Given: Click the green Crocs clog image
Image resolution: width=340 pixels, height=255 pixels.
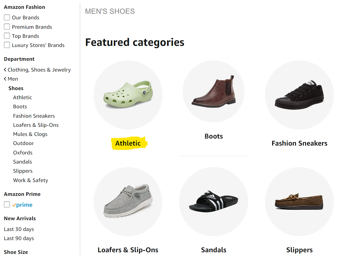Looking at the screenshot, I should 128,95.
